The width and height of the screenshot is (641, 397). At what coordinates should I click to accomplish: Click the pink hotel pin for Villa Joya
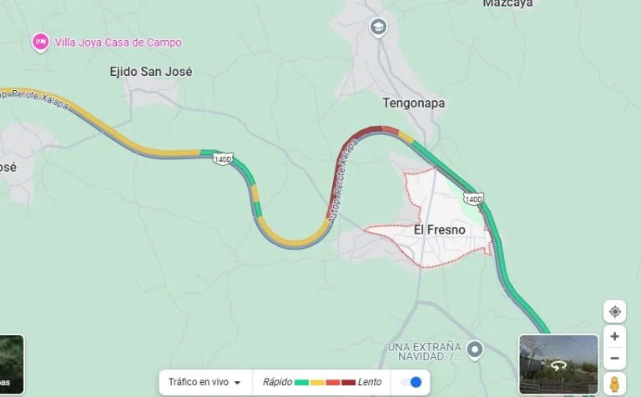point(40,43)
